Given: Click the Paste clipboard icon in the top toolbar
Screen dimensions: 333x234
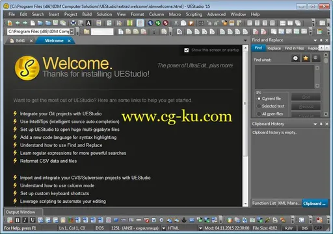Looking at the screenshot, I should [191, 23].
